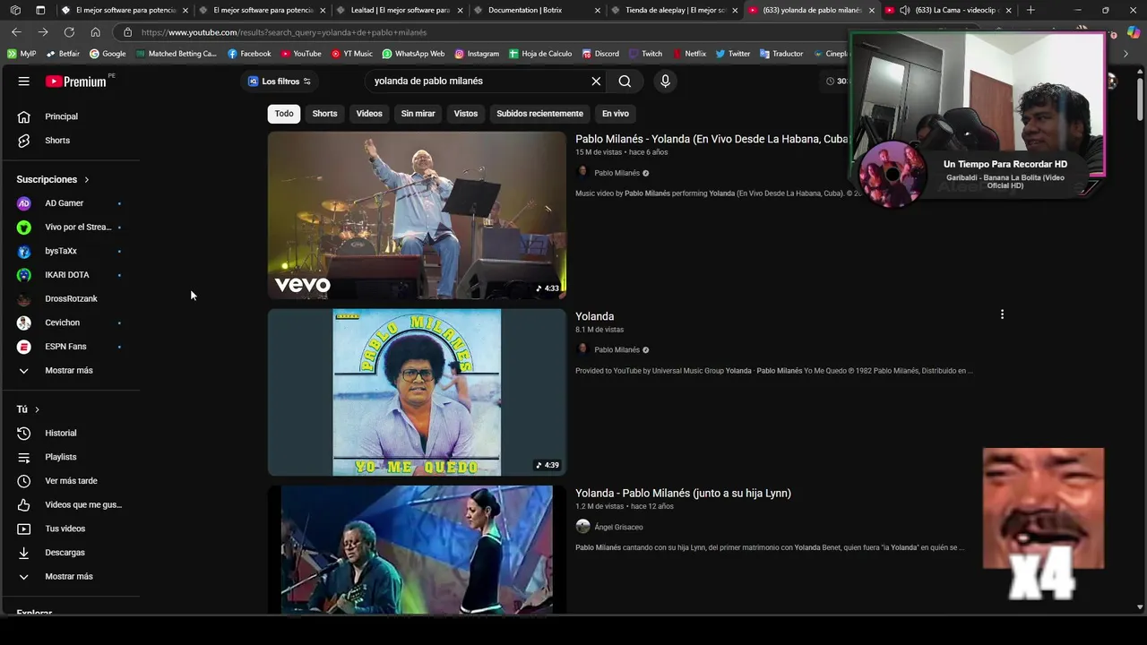Open more options for the Yolanda video
Image resolution: width=1147 pixels, height=645 pixels.
click(1002, 314)
